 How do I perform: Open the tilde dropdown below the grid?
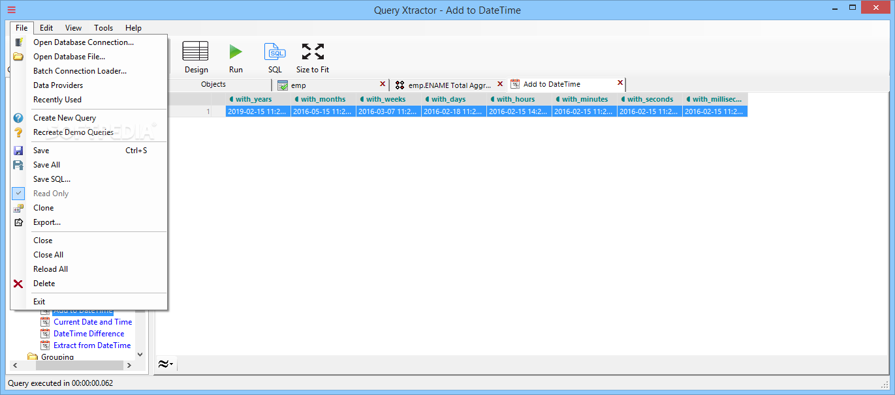165,364
